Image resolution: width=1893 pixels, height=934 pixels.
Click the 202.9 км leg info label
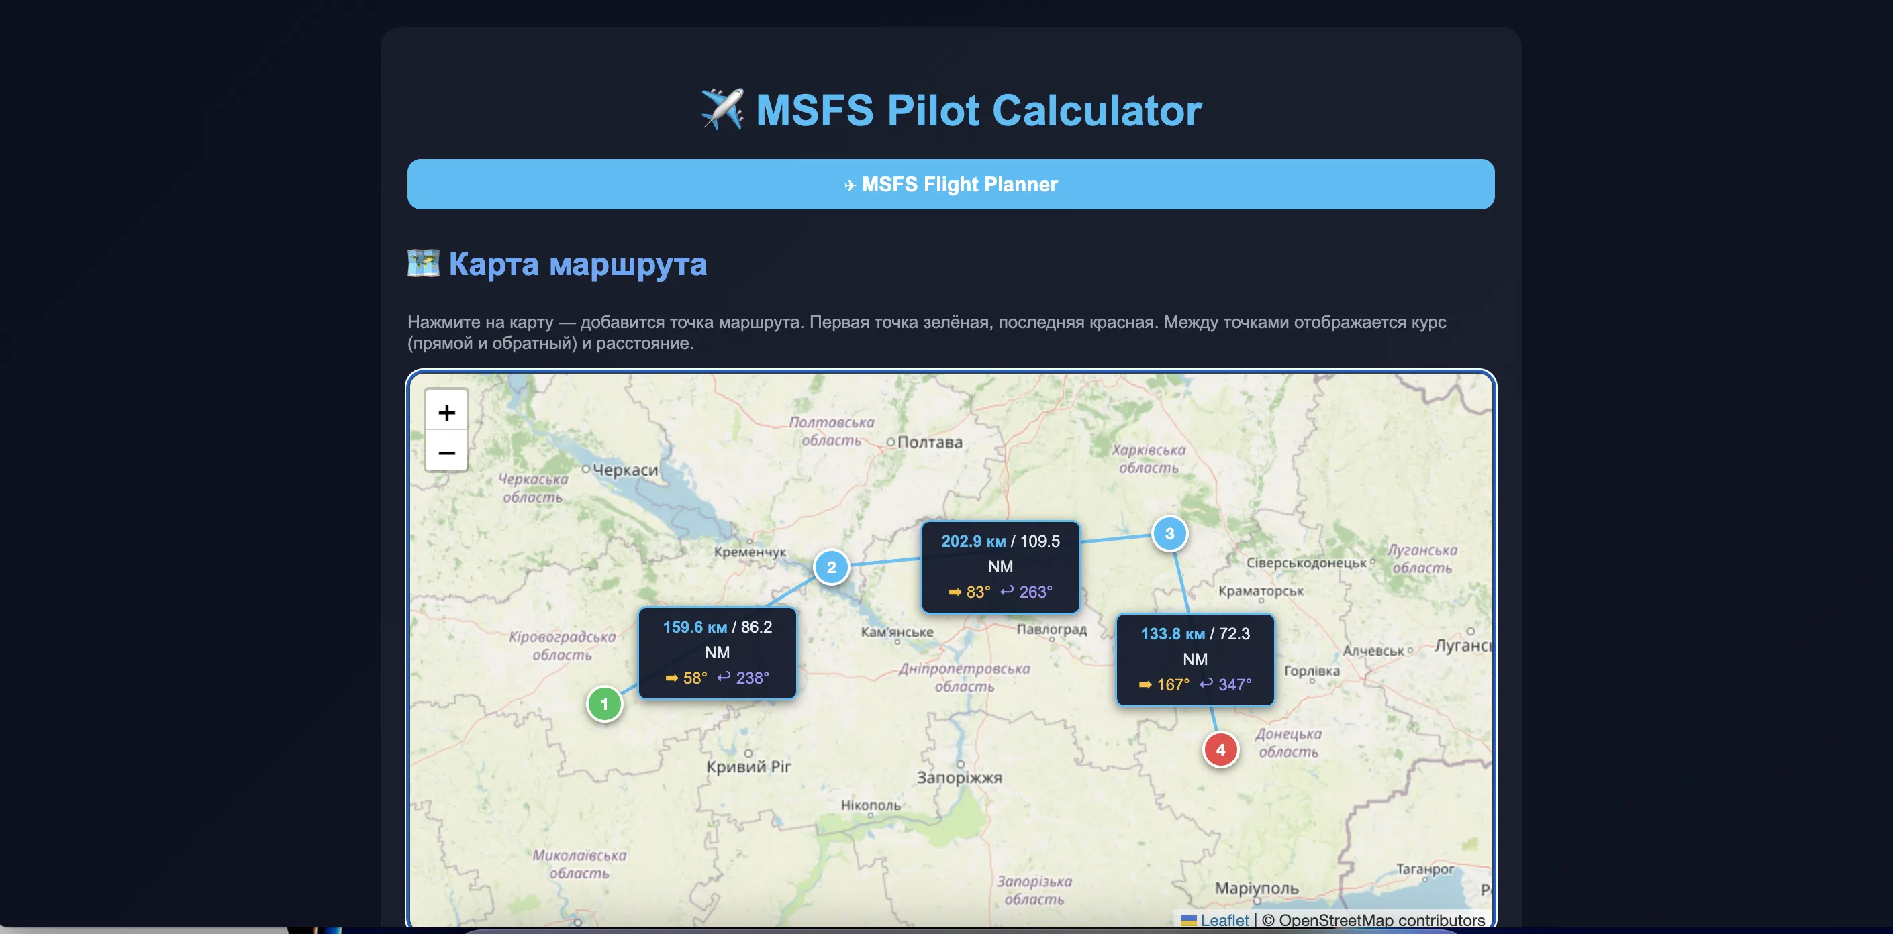pyautogui.click(x=1000, y=566)
